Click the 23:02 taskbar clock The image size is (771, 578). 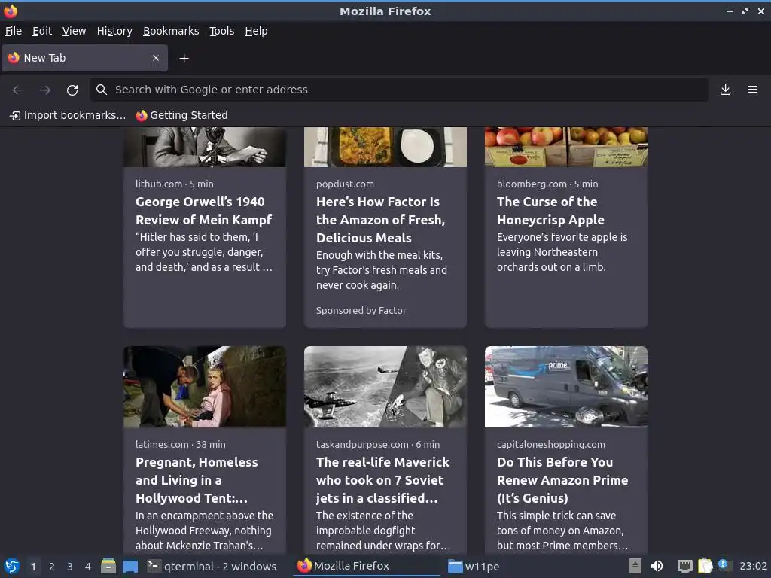click(753, 566)
